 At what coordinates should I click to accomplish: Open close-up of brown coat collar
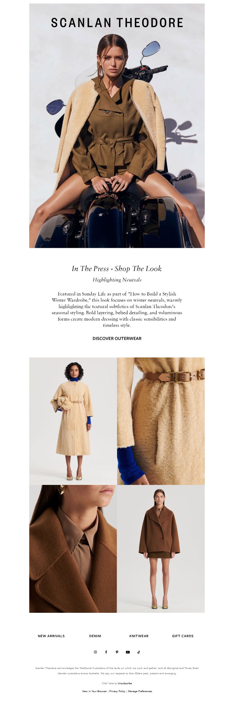pos(73,549)
